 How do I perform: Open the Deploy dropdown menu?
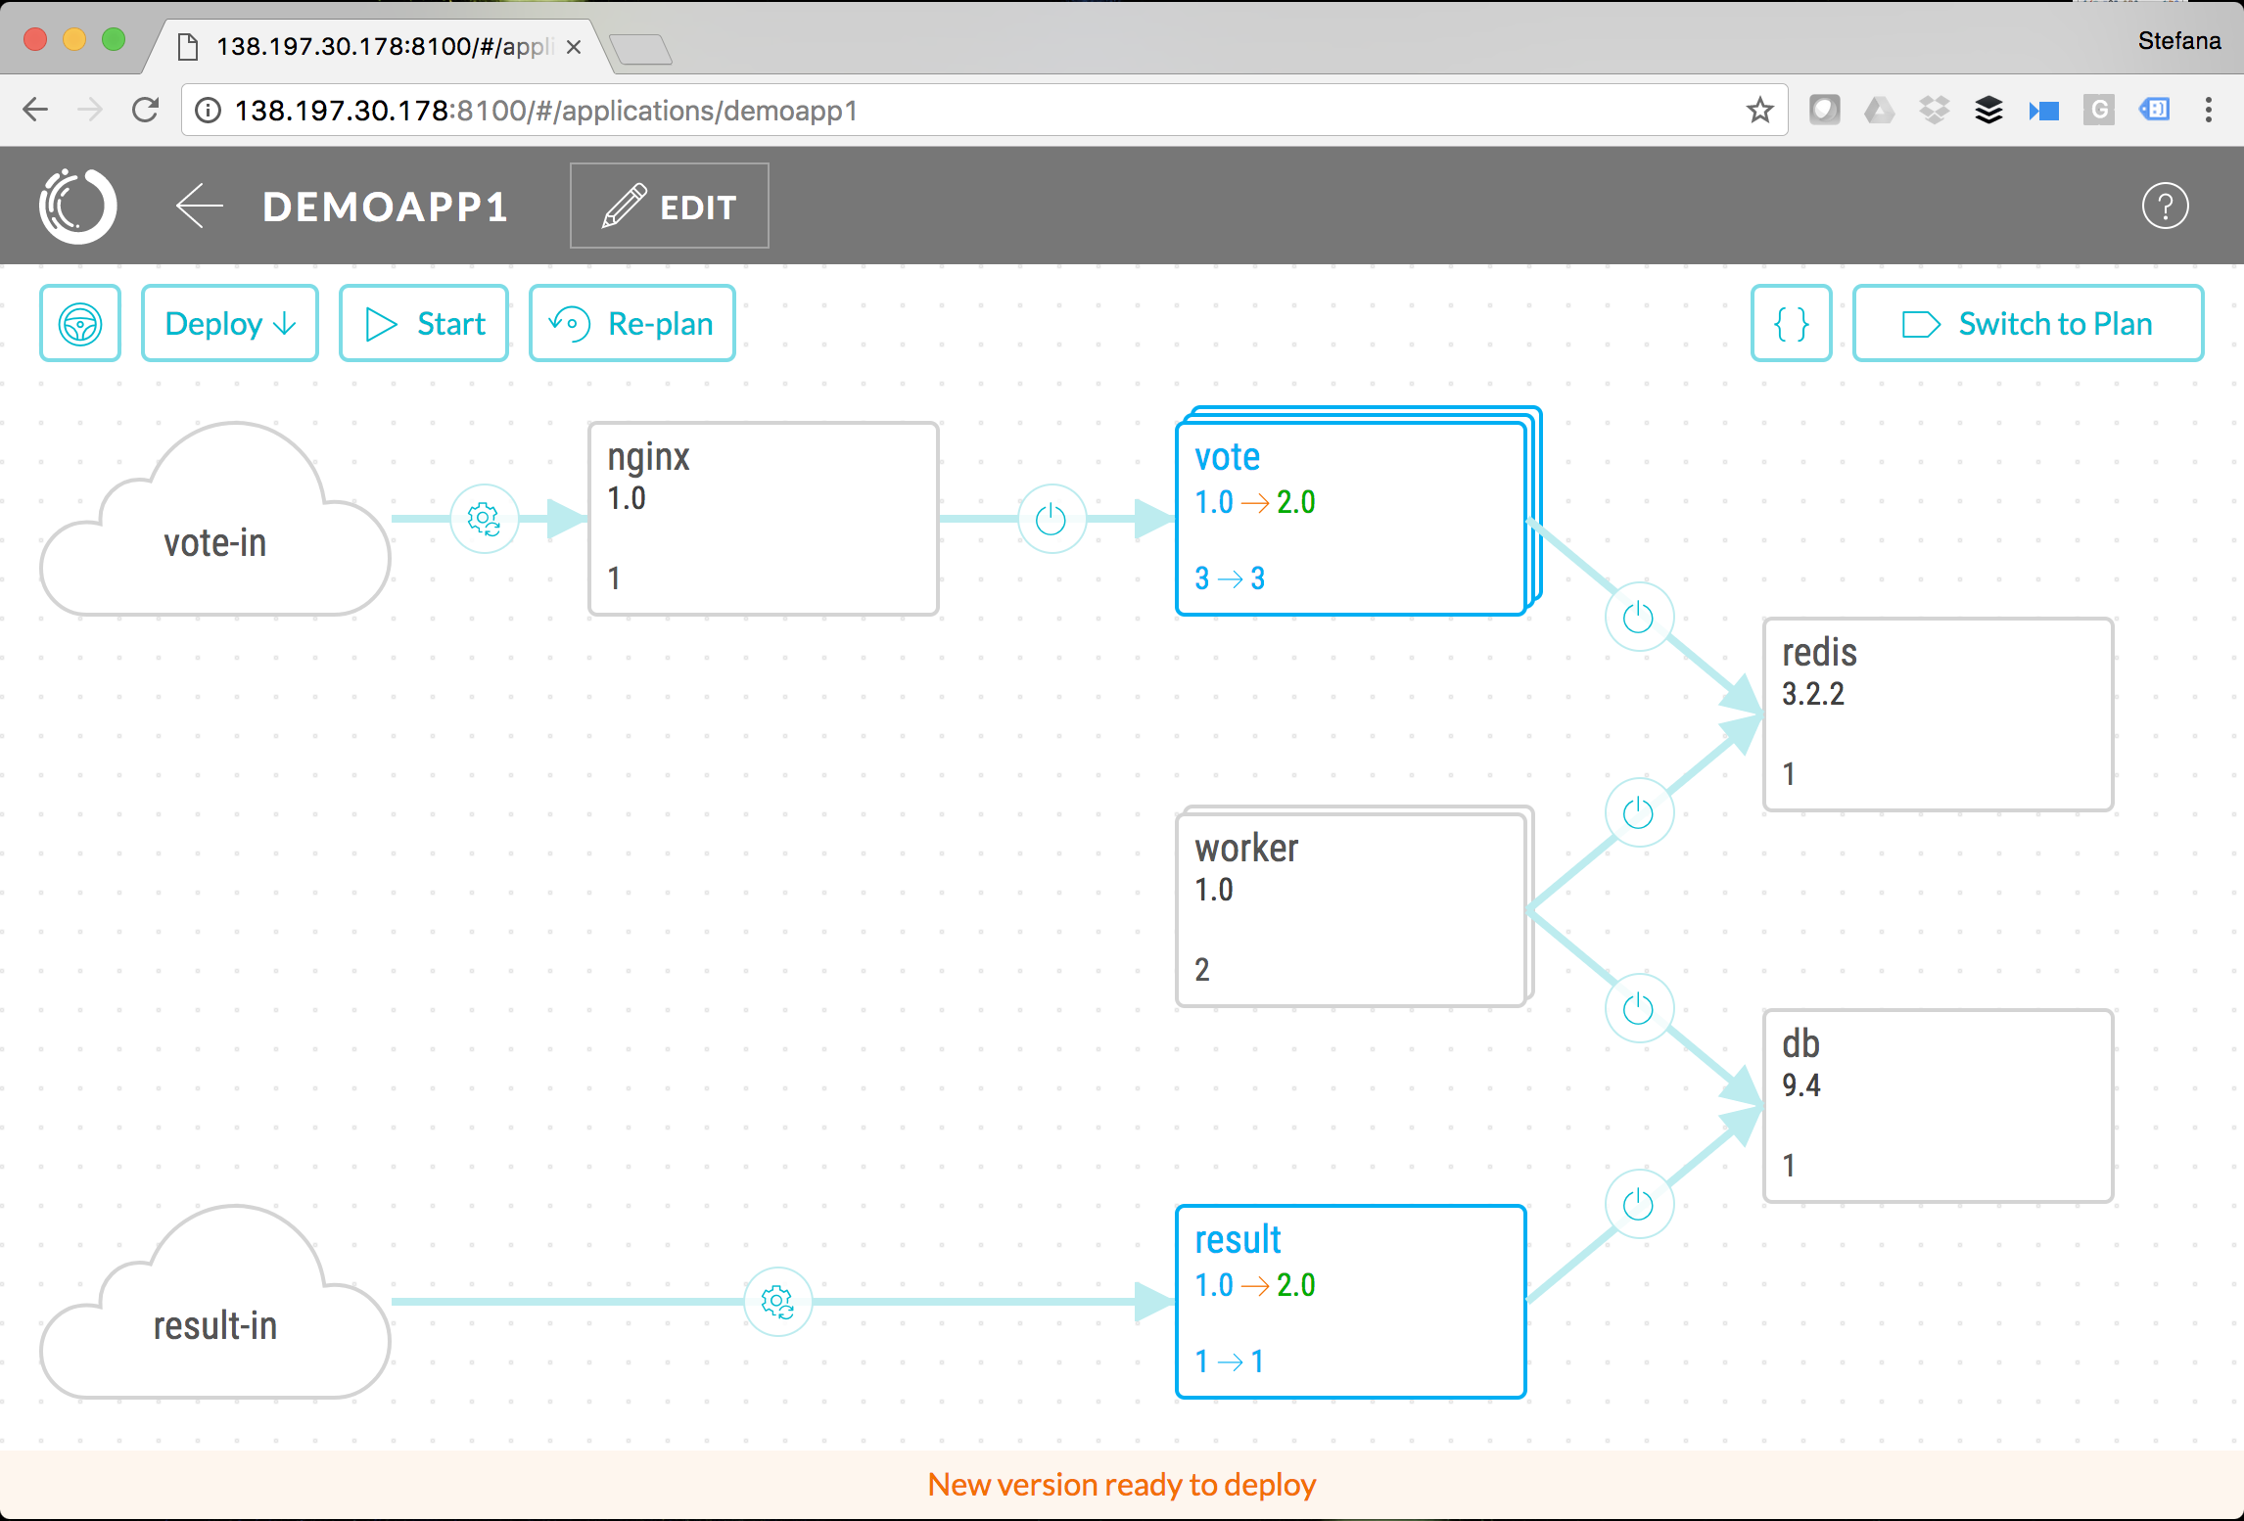(230, 324)
